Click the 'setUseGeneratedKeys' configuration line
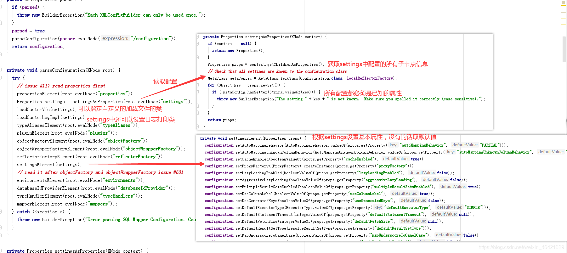Image resolution: width=567 pixels, height=253 pixels. click(x=325, y=201)
